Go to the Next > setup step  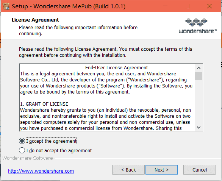162,170
